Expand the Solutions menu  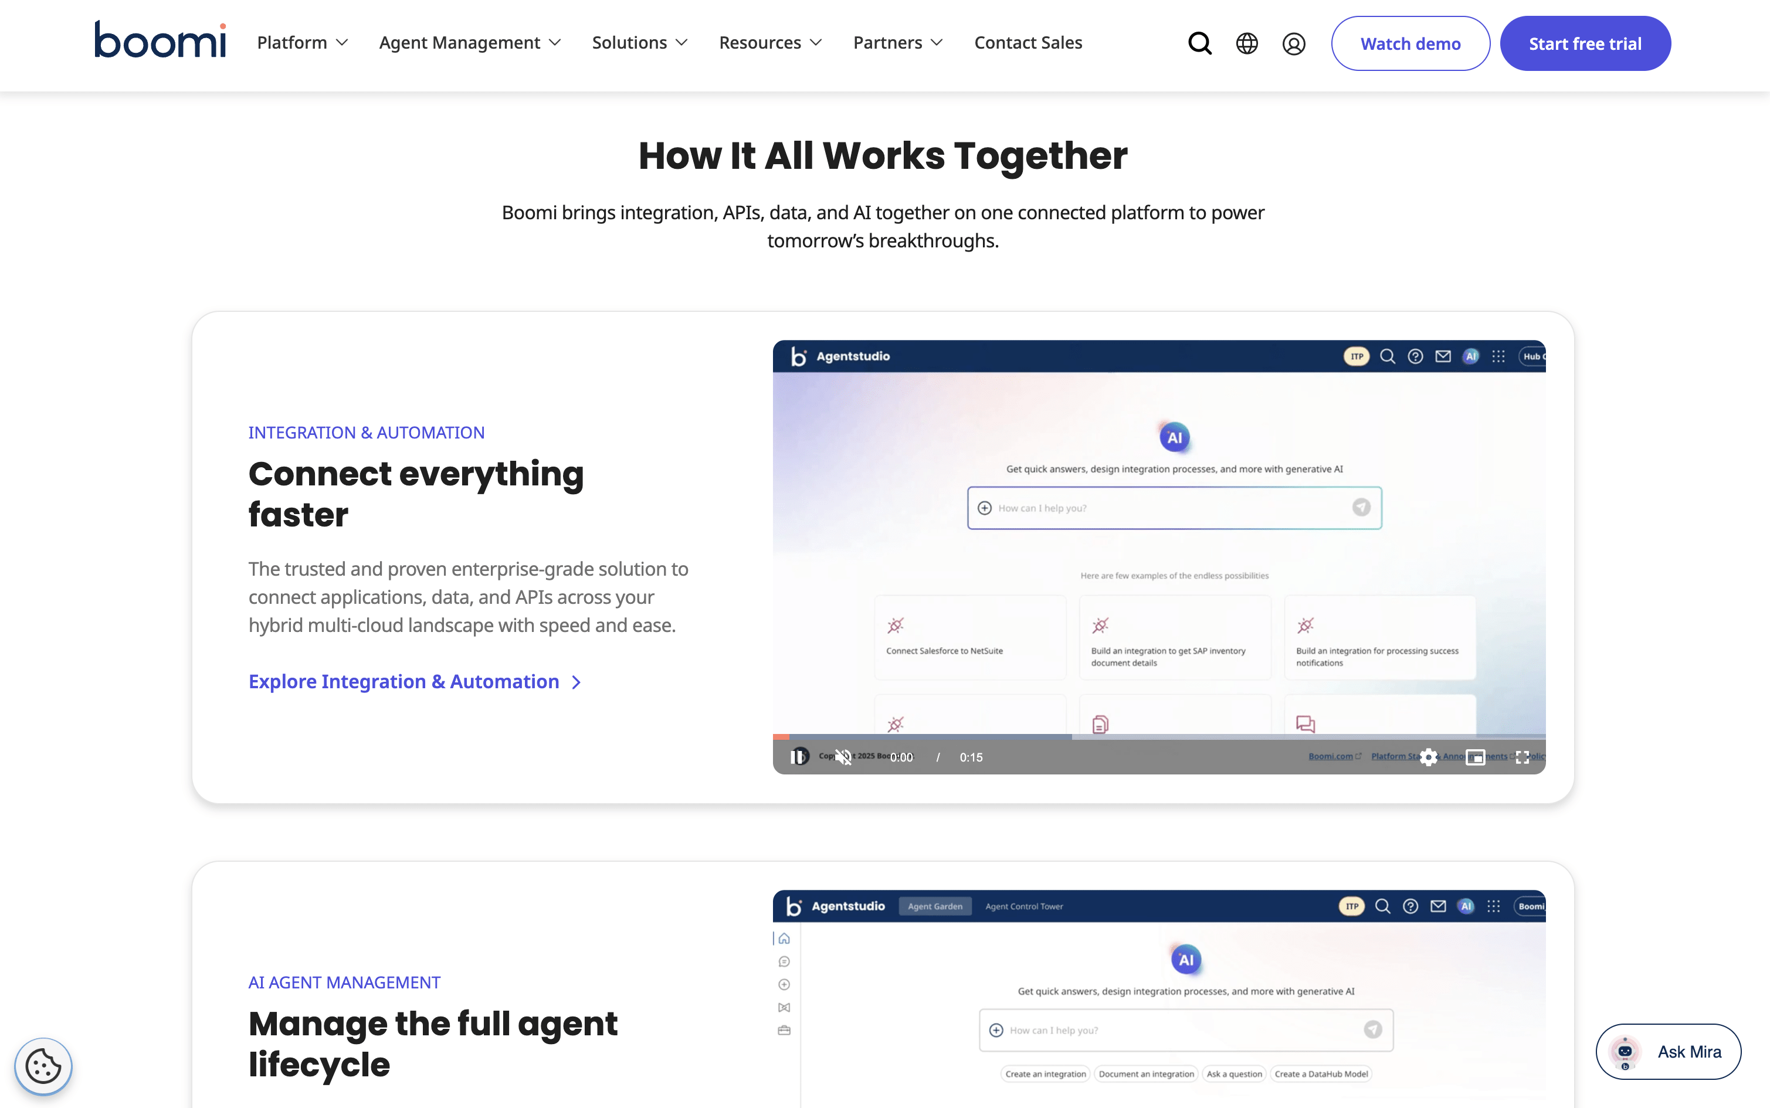click(640, 42)
